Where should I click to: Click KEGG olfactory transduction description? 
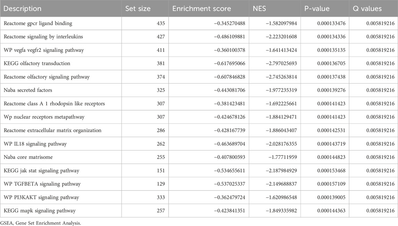[37, 64]
